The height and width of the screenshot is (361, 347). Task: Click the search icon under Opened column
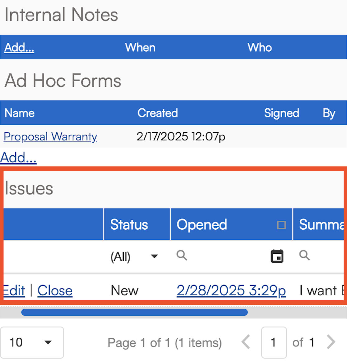[182, 256]
